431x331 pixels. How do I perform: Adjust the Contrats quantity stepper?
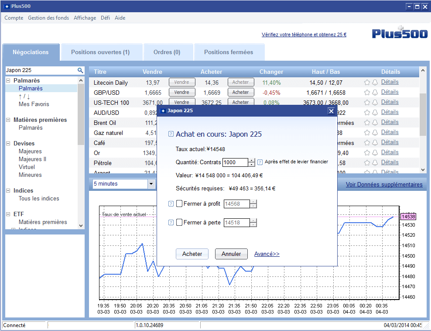(x=252, y=162)
